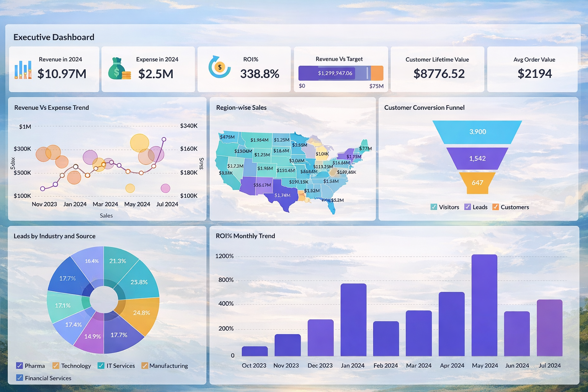
Task: Click the 24.8% orange pie slice
Action: click(x=141, y=313)
